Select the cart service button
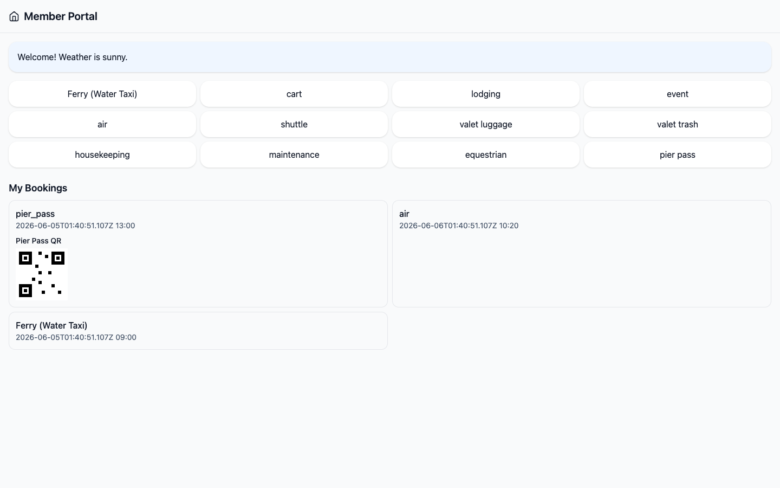The width and height of the screenshot is (780, 488). (x=294, y=94)
